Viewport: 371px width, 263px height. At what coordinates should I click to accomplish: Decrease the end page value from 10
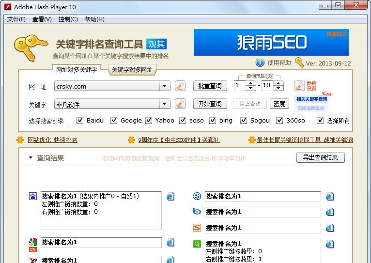pos(278,88)
